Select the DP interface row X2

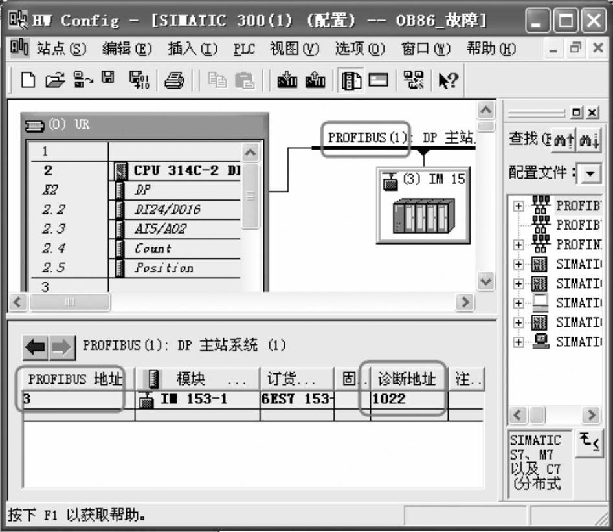point(136,190)
